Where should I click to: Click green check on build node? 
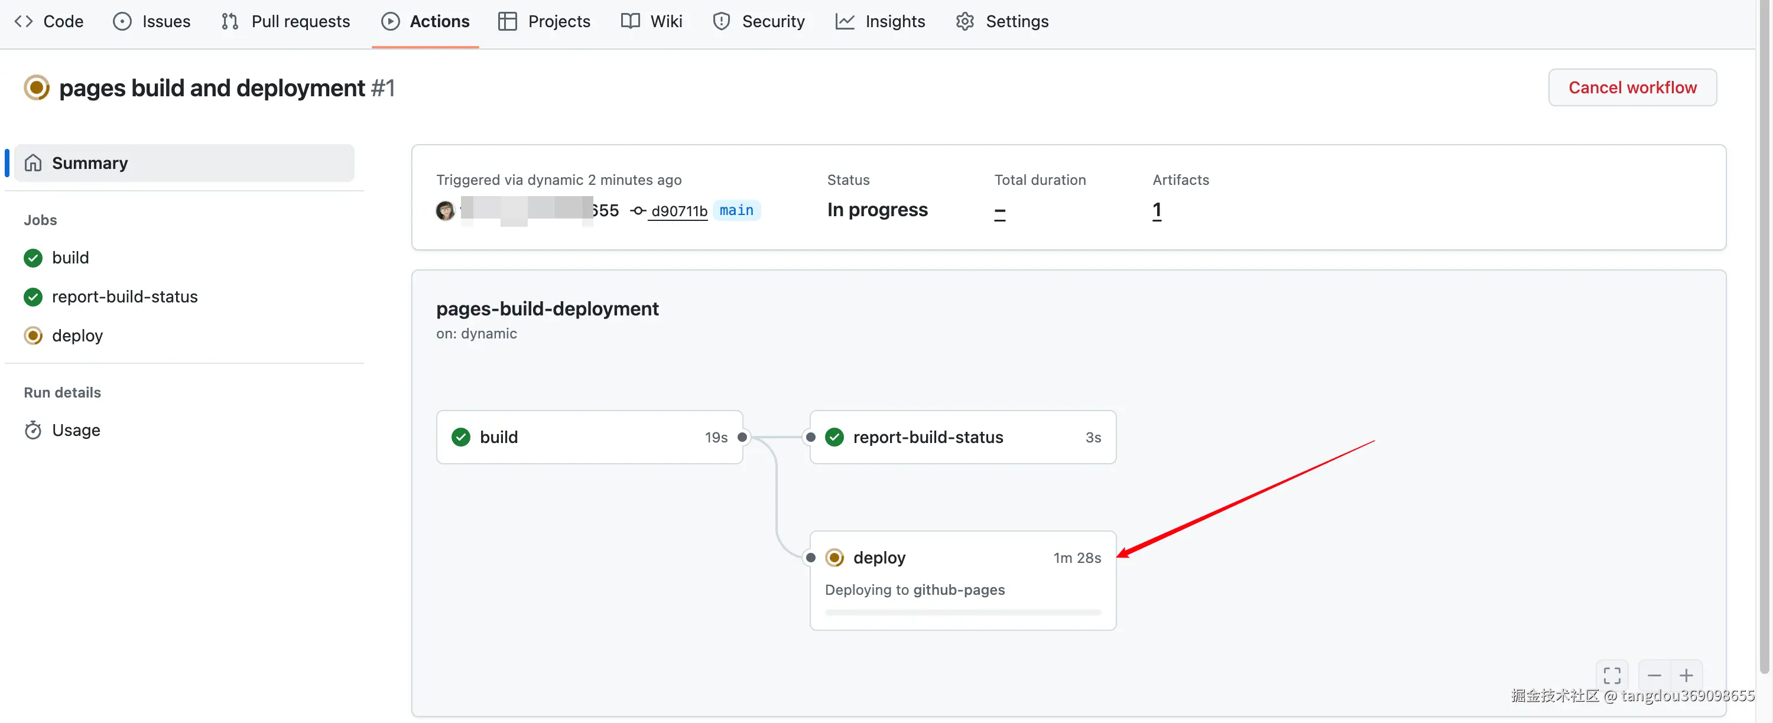click(460, 437)
